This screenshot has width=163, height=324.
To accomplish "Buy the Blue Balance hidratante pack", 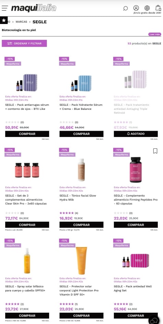I will point(81,134).
